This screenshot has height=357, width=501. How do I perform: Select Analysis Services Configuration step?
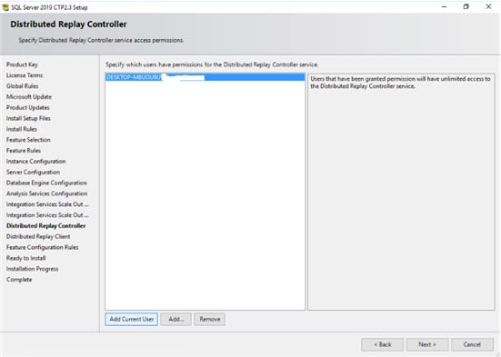pyautogui.click(x=46, y=193)
